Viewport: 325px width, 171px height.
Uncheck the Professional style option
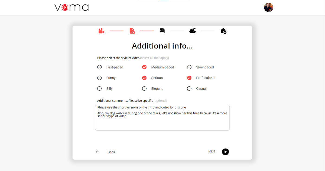click(x=189, y=78)
